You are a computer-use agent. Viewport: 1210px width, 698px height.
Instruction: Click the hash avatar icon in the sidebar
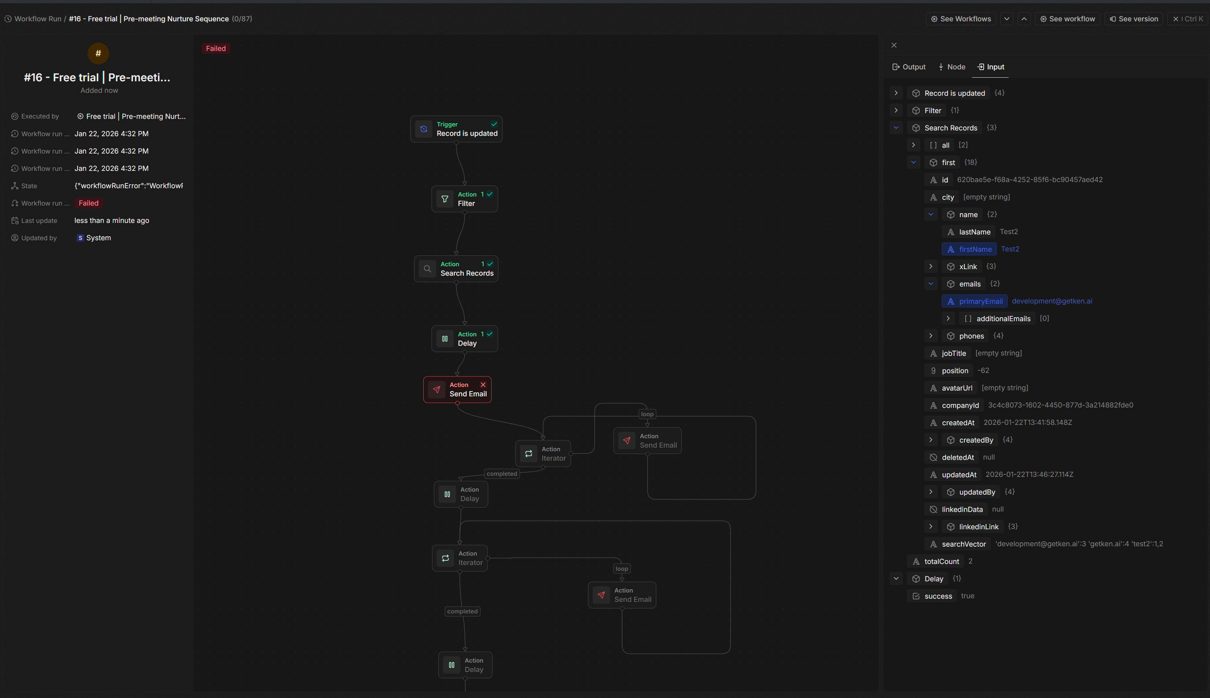tap(98, 53)
